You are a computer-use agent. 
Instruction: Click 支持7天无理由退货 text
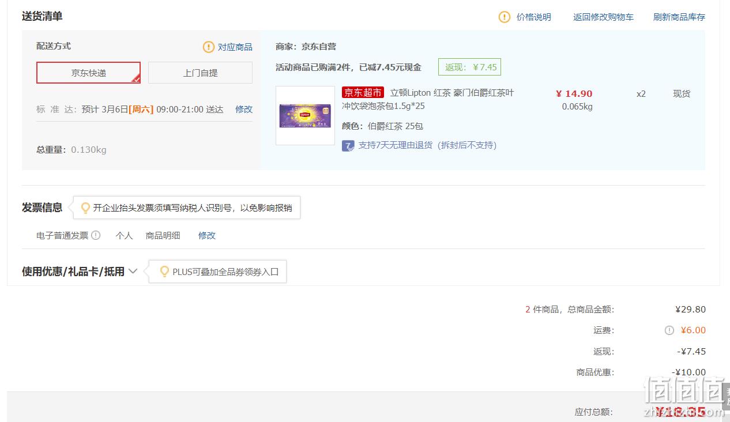tap(427, 145)
